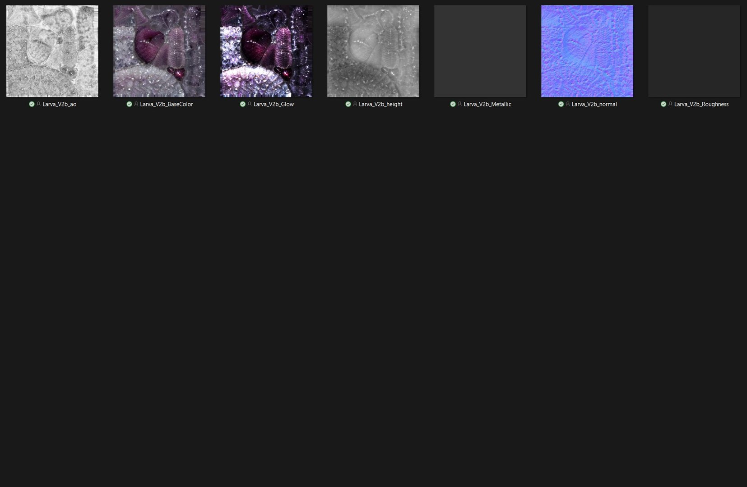Click the green sync checkmark beside Larva_V2b_BaseColor
747x487 pixels.
(x=129, y=104)
